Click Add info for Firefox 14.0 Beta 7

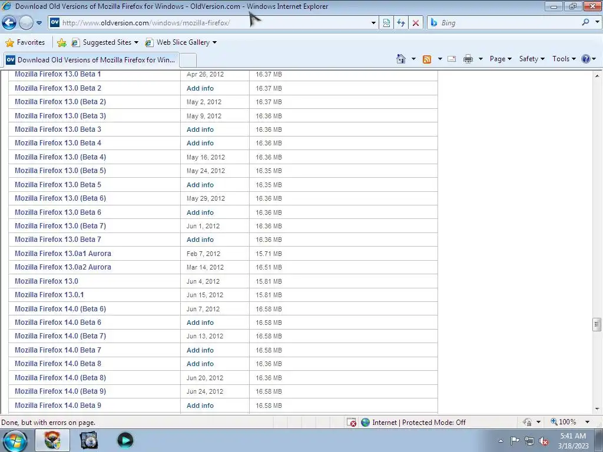coord(200,350)
